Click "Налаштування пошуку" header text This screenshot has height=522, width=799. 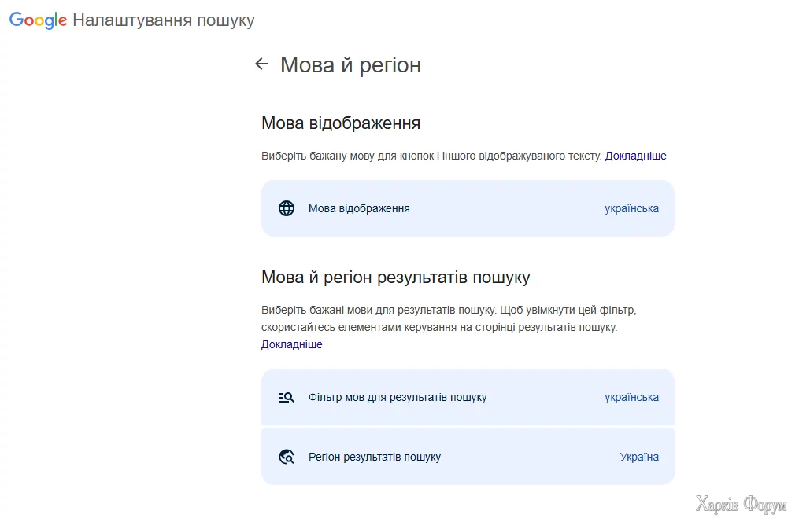pos(164,20)
